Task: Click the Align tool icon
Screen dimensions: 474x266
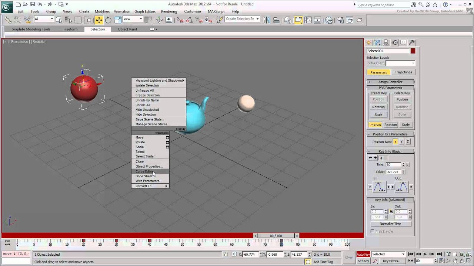Action: pos(276,20)
